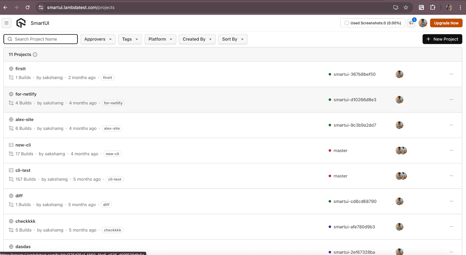Bookmark this page with the star

point(406,8)
